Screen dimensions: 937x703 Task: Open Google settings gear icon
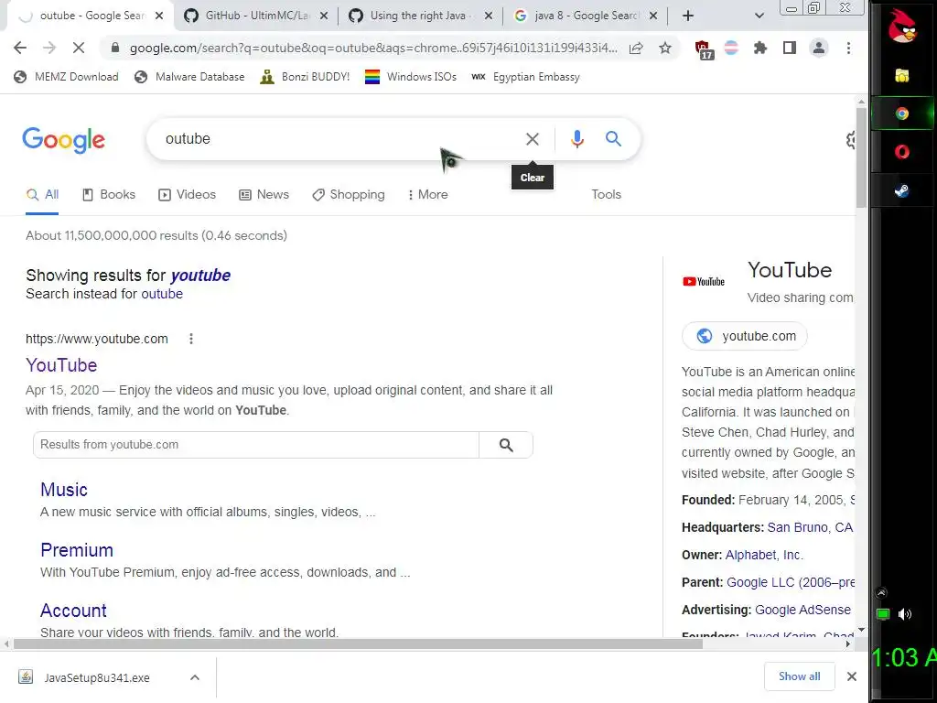click(850, 140)
